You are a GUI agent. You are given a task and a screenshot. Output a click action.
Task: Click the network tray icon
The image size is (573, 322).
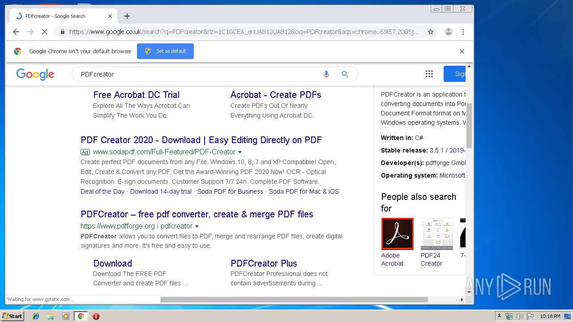509,316
